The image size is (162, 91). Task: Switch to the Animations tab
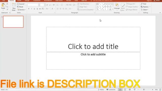[48, 1]
